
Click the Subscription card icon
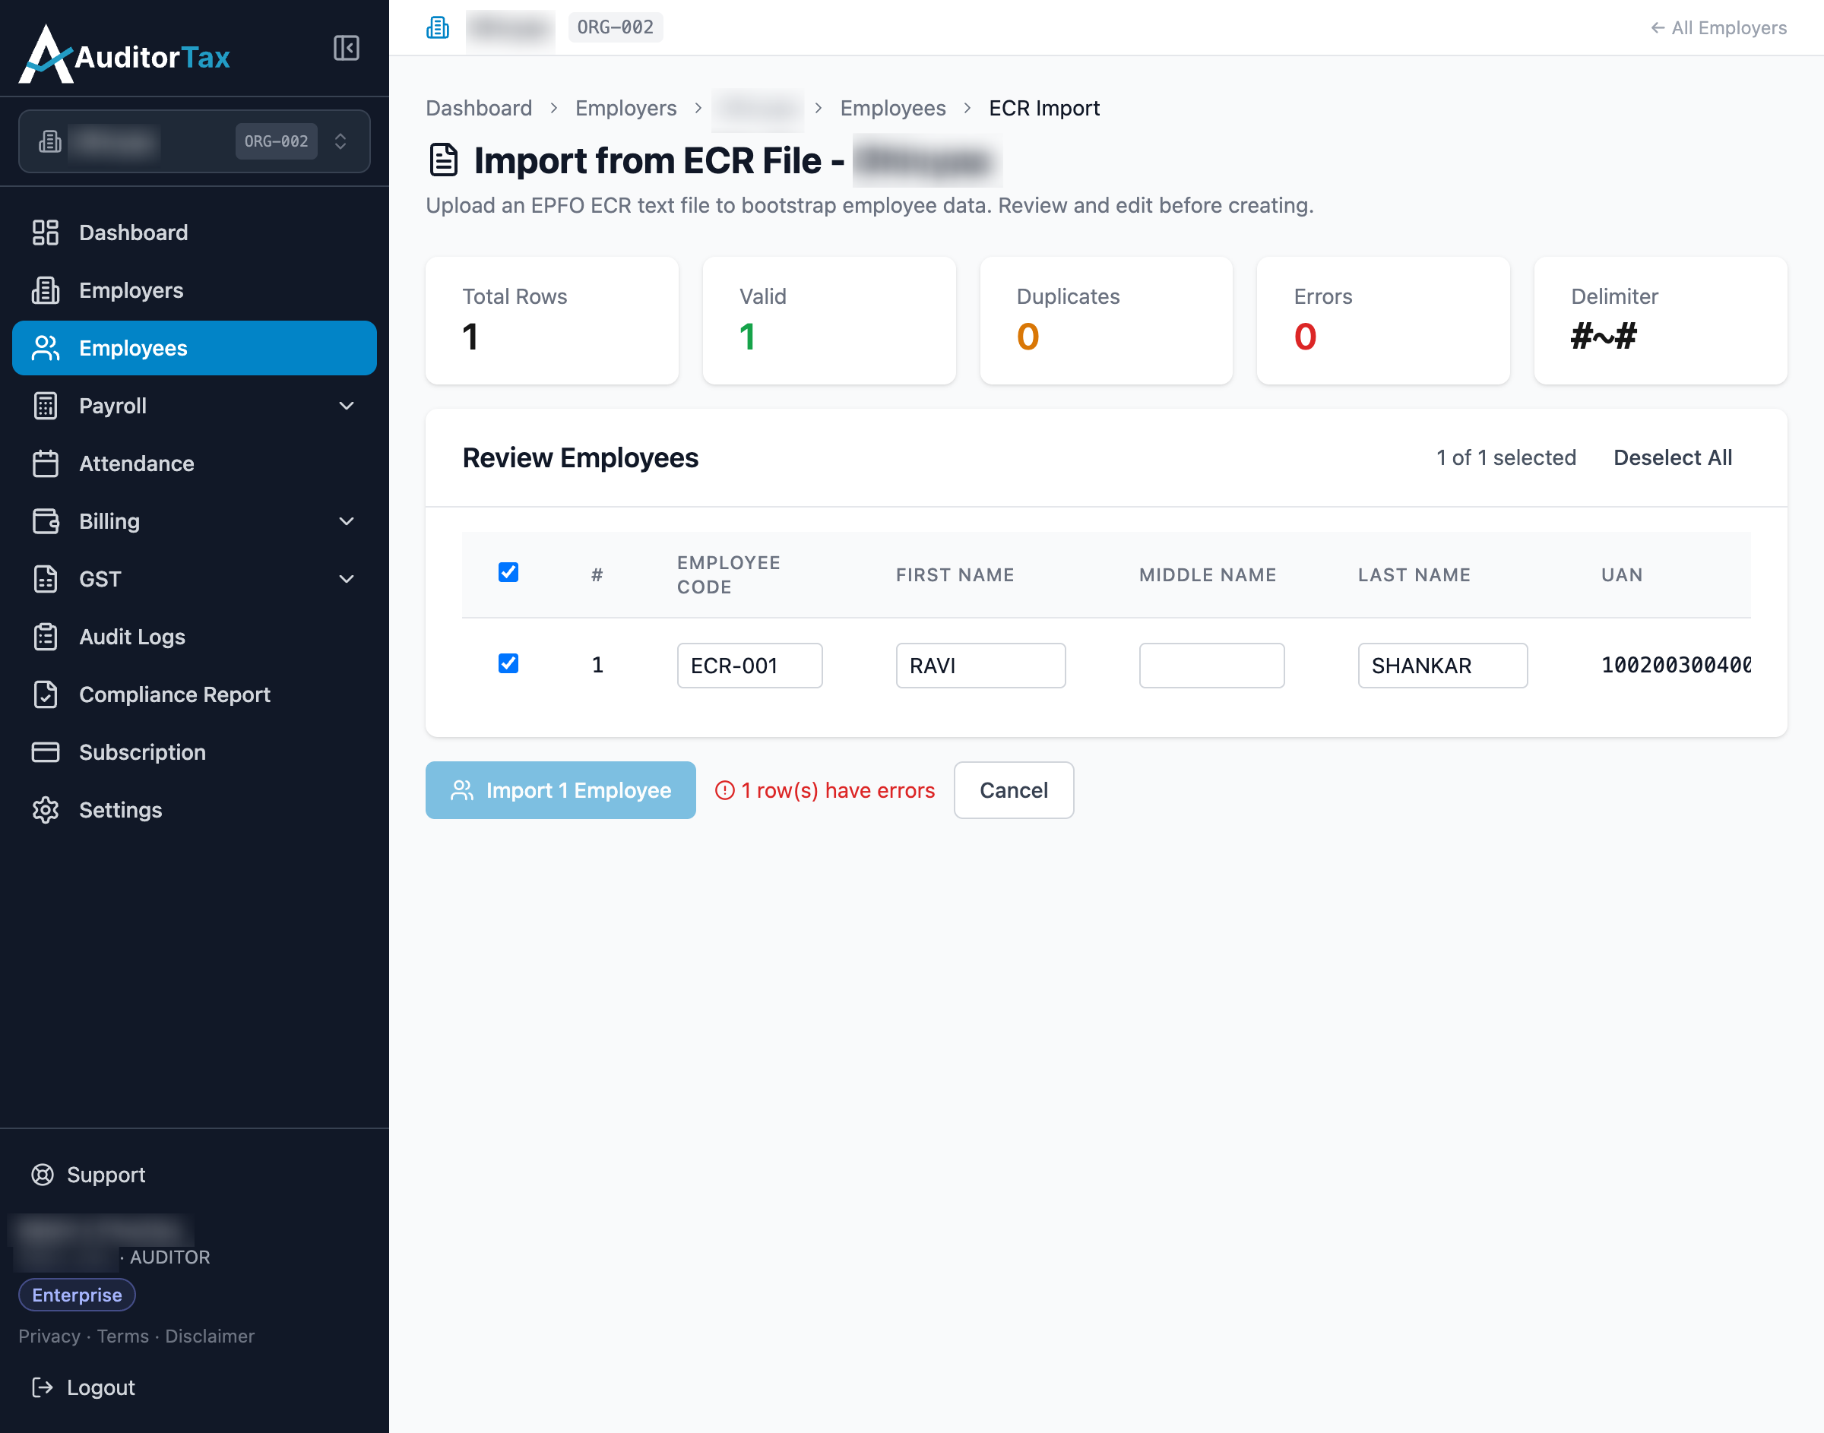[46, 752]
